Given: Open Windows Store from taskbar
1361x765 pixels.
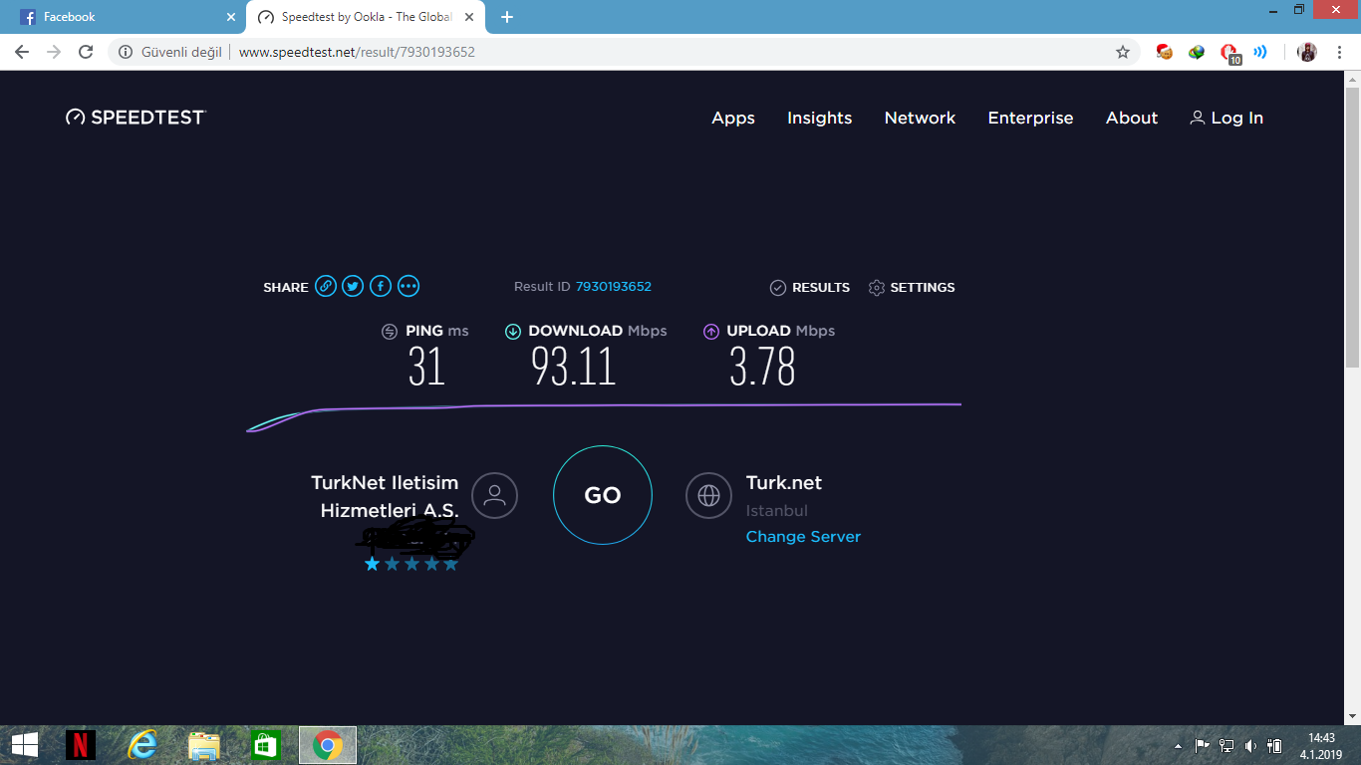Looking at the screenshot, I should pos(266,745).
